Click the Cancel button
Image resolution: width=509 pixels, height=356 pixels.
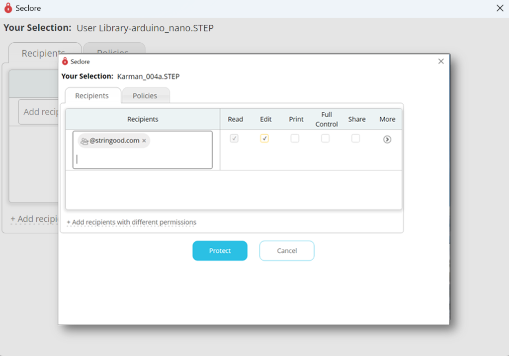click(287, 251)
